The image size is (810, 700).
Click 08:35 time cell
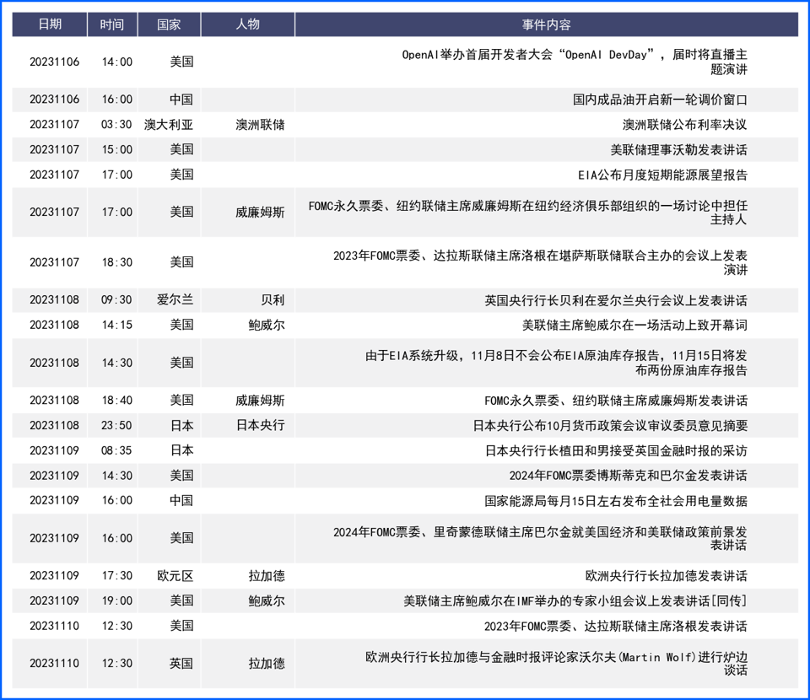point(116,450)
